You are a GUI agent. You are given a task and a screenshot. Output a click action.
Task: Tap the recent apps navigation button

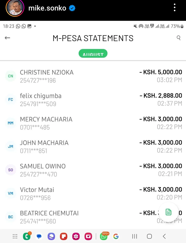click(135, 236)
